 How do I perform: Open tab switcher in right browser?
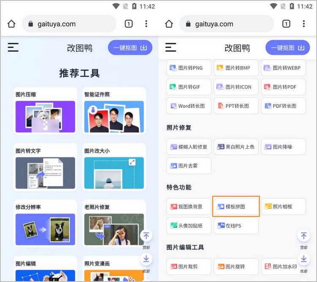[x=286, y=24]
